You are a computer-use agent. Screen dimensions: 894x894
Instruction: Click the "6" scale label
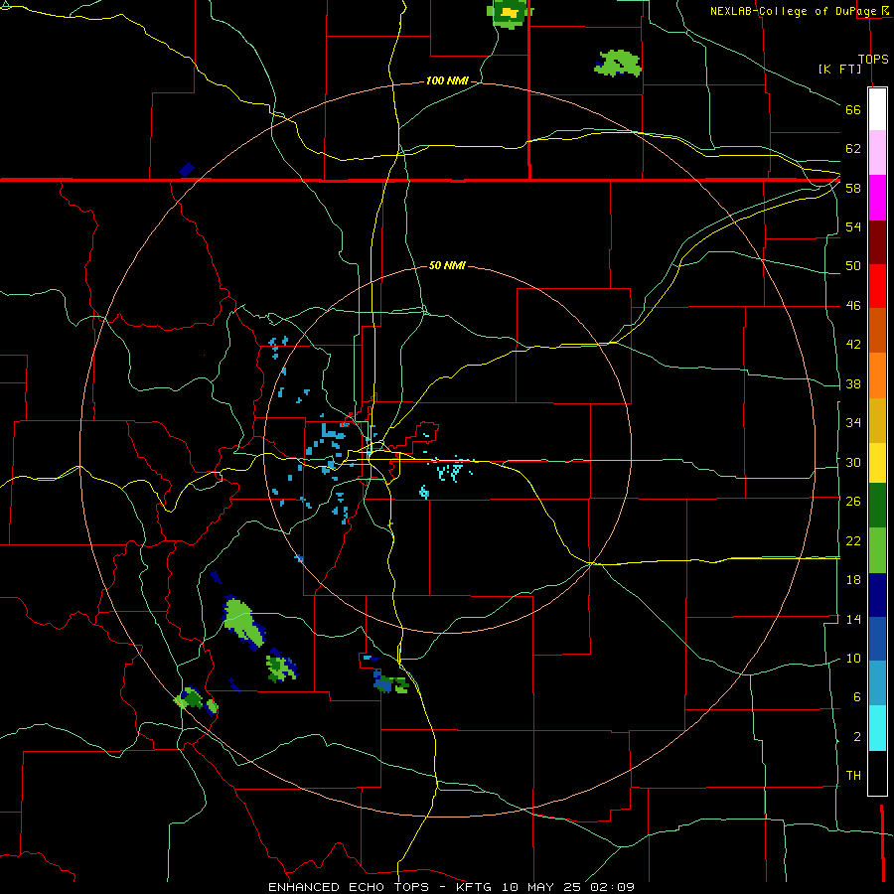pyautogui.click(x=856, y=697)
